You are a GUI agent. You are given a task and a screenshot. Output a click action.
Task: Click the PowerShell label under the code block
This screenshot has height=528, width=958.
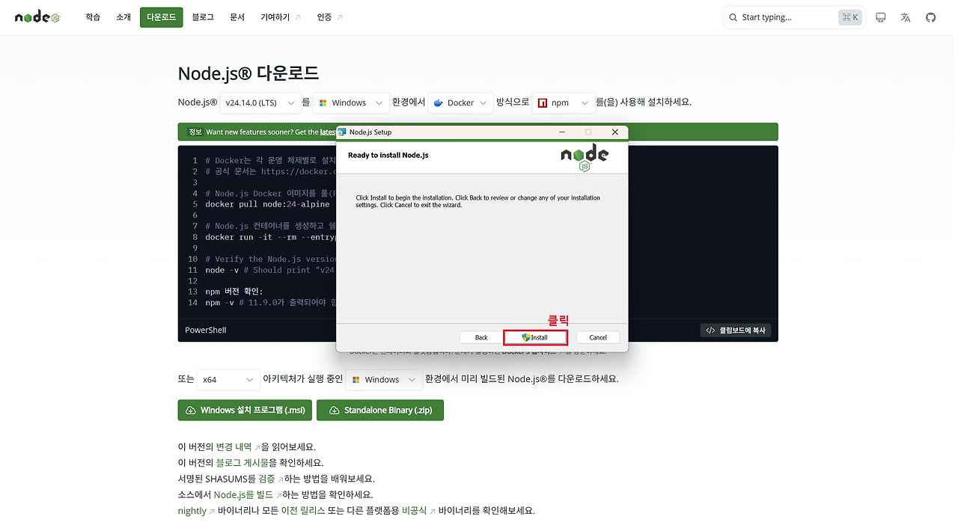coord(206,330)
